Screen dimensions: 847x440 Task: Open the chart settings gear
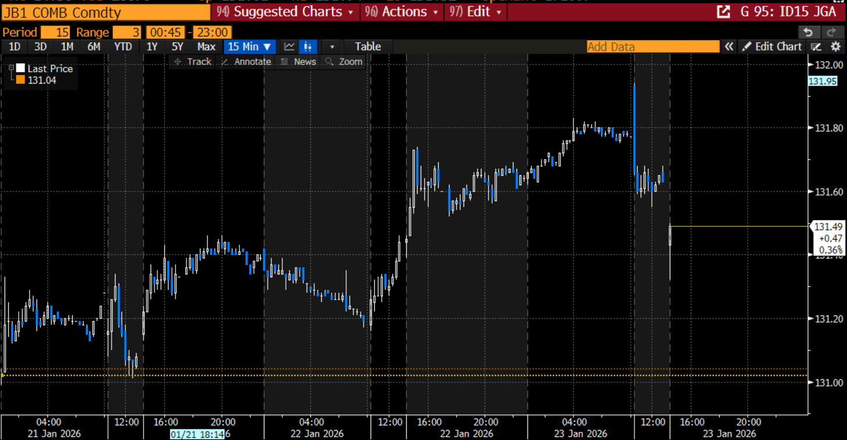tap(835, 47)
